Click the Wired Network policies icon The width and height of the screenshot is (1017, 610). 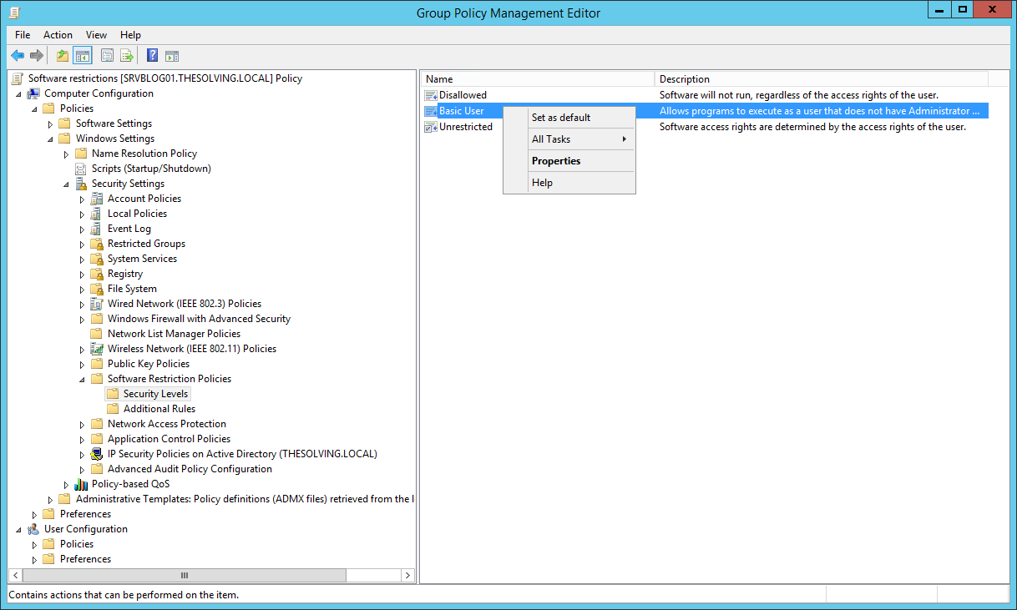pyautogui.click(x=97, y=304)
